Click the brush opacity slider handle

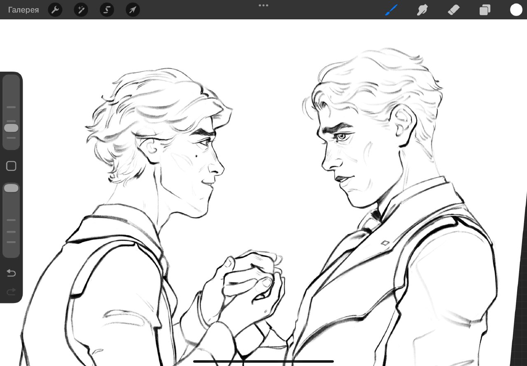pyautogui.click(x=11, y=188)
